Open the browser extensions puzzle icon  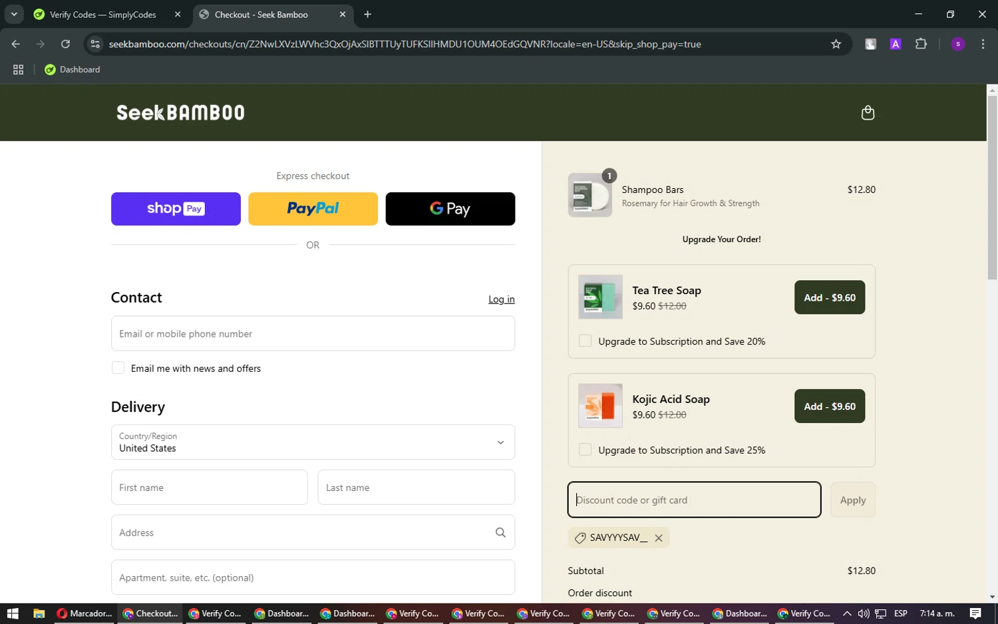coord(921,44)
